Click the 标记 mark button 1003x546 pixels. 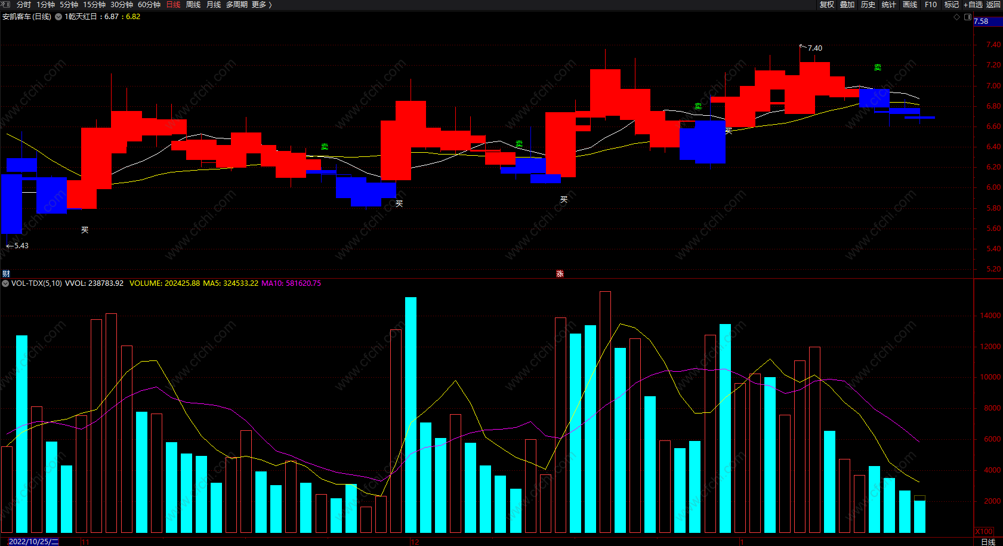pos(952,5)
